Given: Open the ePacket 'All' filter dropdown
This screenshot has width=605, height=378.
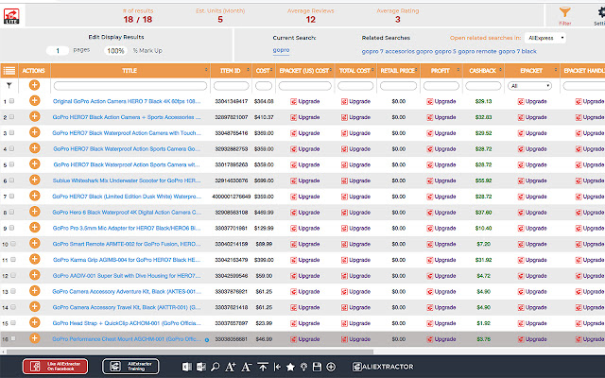Looking at the screenshot, I should (529, 85).
